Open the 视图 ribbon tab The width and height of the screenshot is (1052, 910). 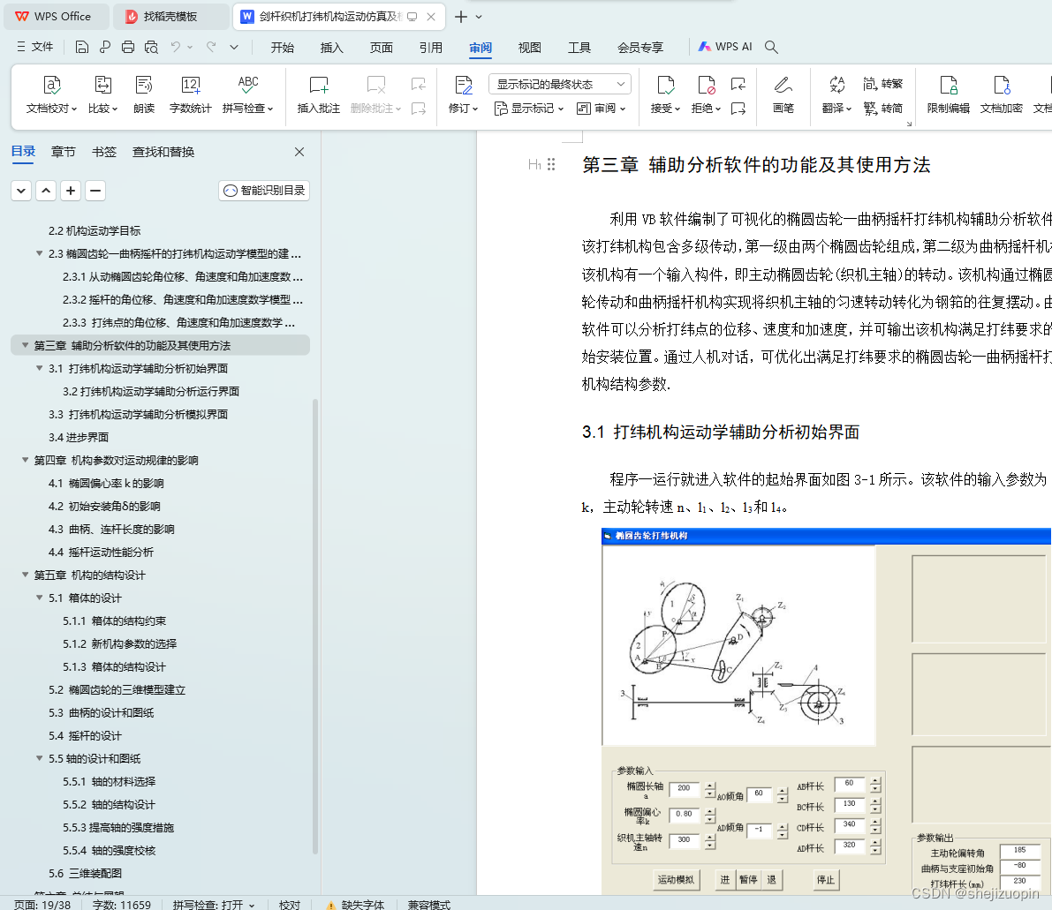click(x=529, y=48)
